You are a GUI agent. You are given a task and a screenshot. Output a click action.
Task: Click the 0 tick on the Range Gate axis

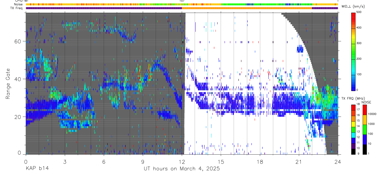pyautogui.click(x=19, y=153)
